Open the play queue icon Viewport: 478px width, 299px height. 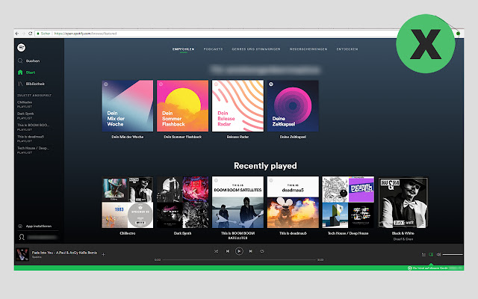click(423, 254)
